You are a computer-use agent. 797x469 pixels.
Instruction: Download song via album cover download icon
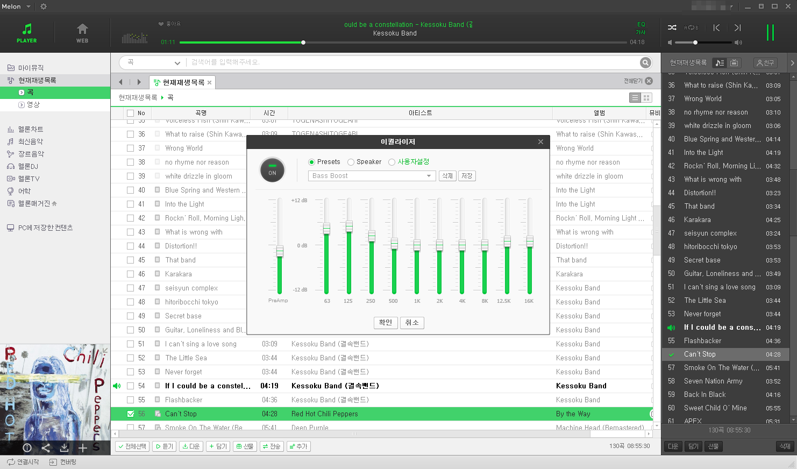pyautogui.click(x=64, y=447)
